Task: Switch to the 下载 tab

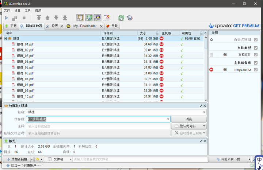Action: pyautogui.click(x=11, y=26)
